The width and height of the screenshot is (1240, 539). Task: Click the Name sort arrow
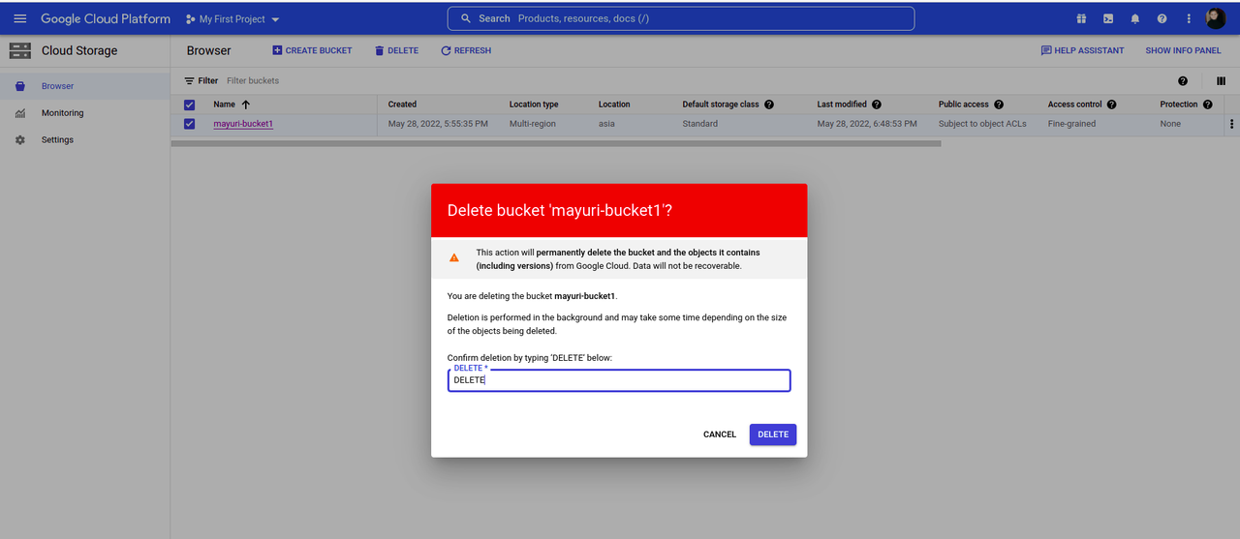[246, 105]
